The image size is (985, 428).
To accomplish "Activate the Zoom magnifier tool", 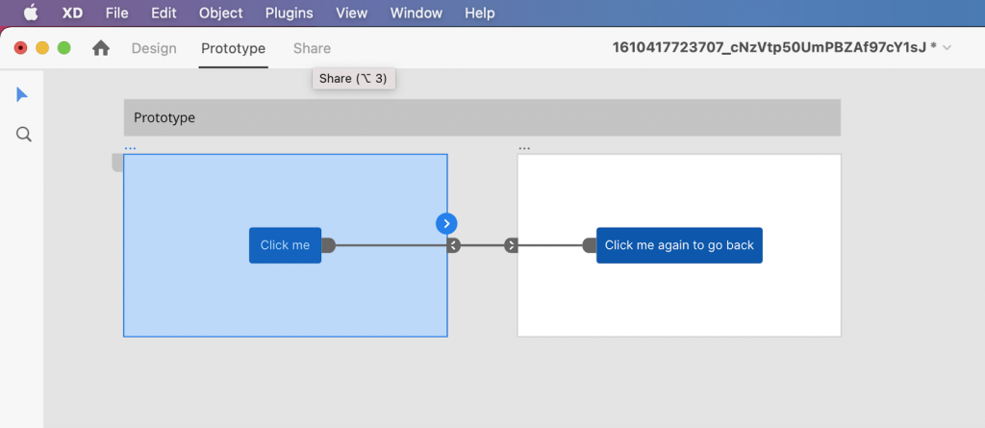I will pos(23,135).
